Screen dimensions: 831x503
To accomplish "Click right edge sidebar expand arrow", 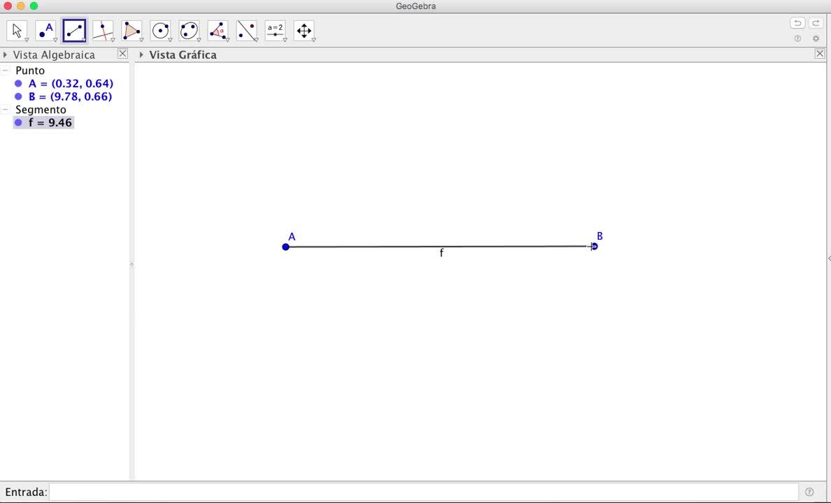I will point(829,258).
